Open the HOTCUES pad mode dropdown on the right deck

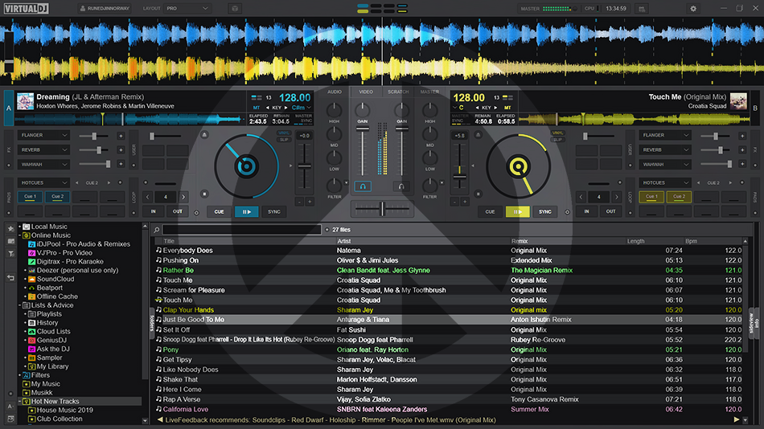tap(664, 182)
